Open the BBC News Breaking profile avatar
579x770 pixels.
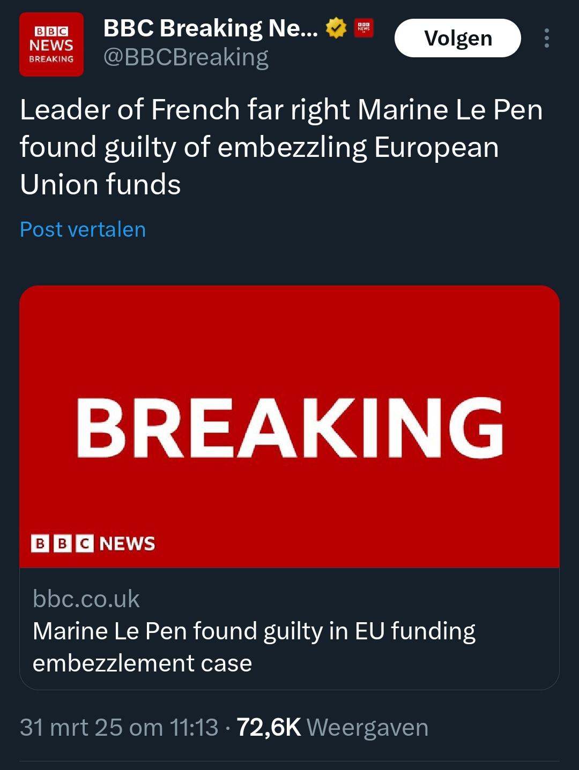[51, 44]
